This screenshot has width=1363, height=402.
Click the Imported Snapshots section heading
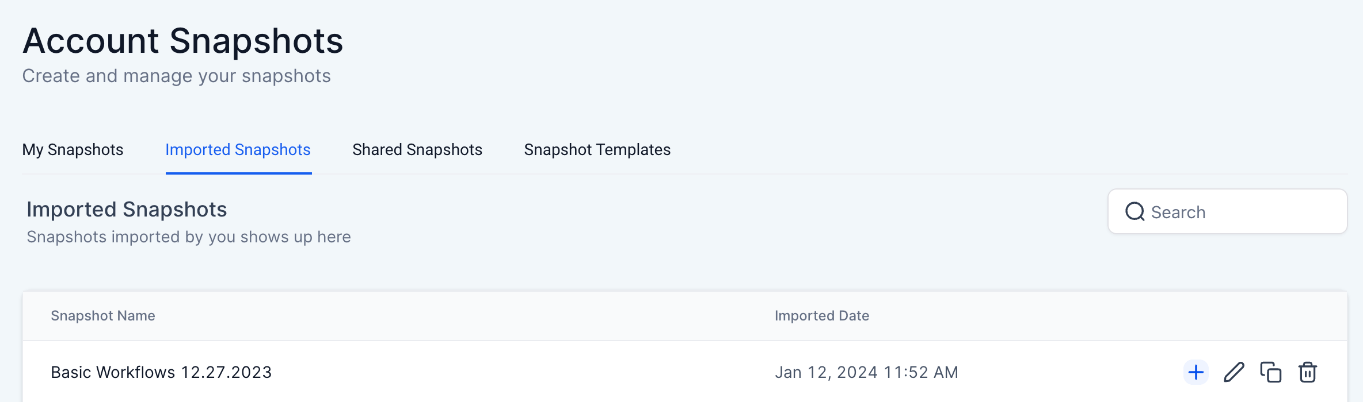(127, 210)
